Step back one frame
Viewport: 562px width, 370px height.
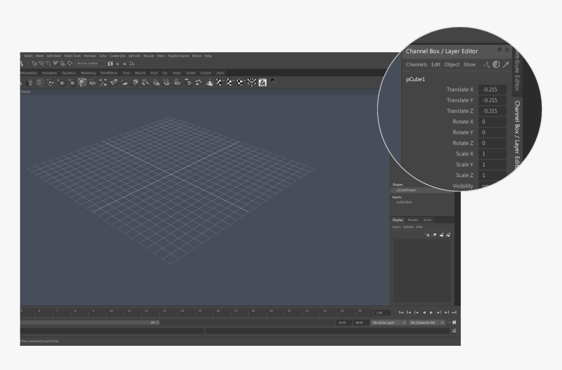pyautogui.click(x=416, y=312)
